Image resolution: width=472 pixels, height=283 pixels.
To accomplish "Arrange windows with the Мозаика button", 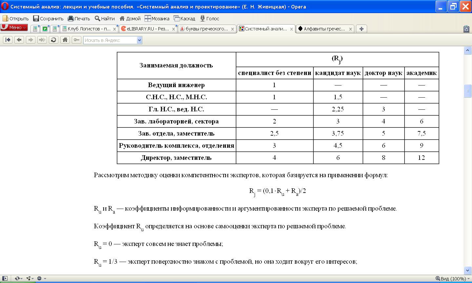I will click(x=157, y=19).
